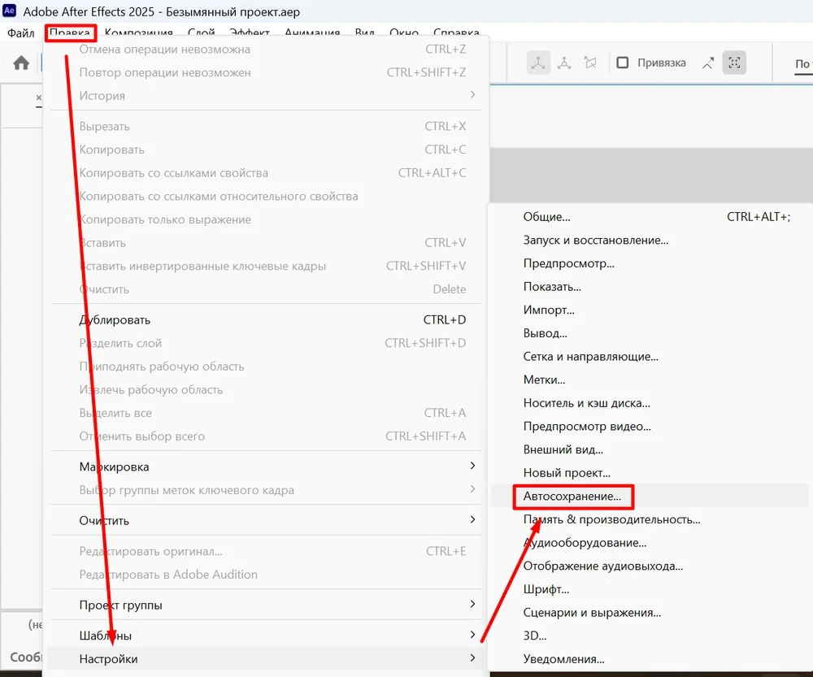This screenshot has width=813, height=677.
Task: Open Предпросмотр... preferences
Action: pos(650,263)
